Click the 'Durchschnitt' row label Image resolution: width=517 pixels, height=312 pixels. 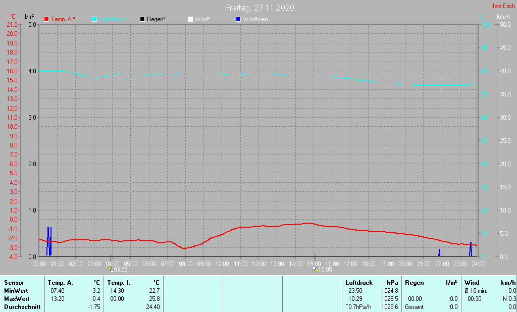point(22,307)
